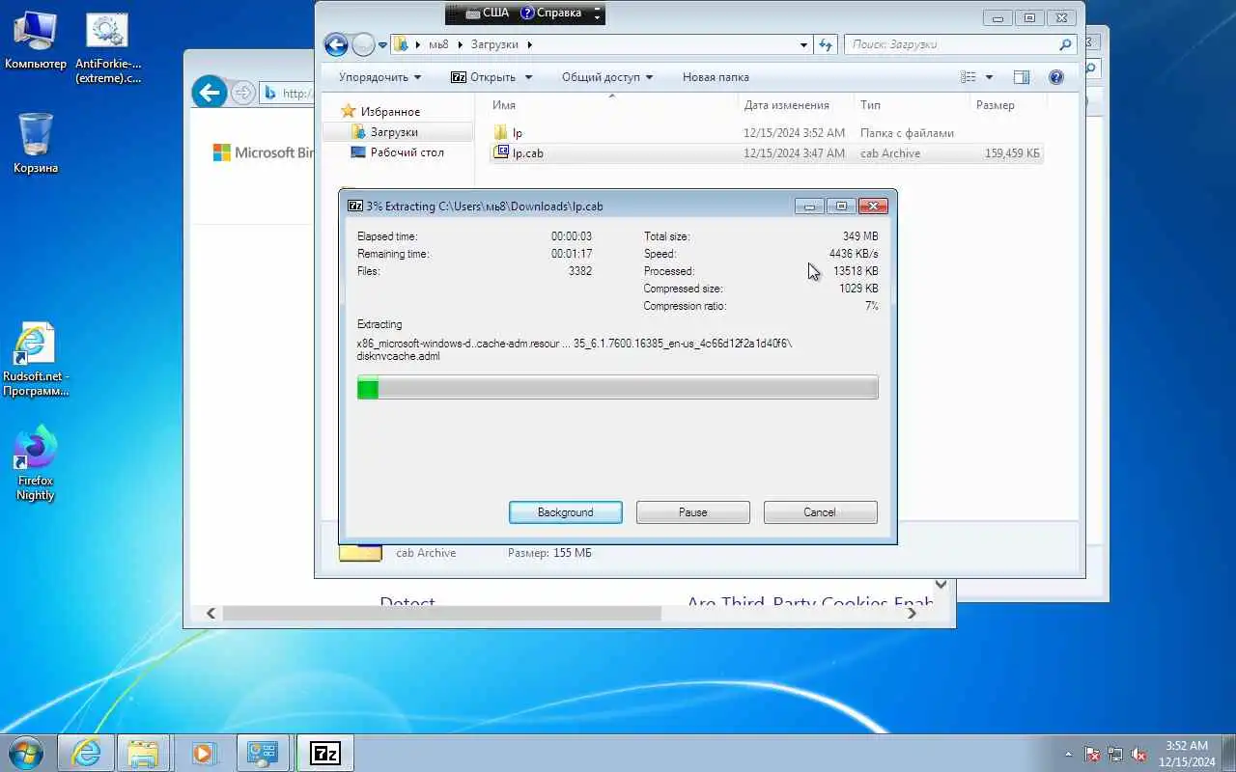Image resolution: width=1236 pixels, height=772 pixels.
Task: Click the Новая папка toolbar button
Action: click(716, 77)
